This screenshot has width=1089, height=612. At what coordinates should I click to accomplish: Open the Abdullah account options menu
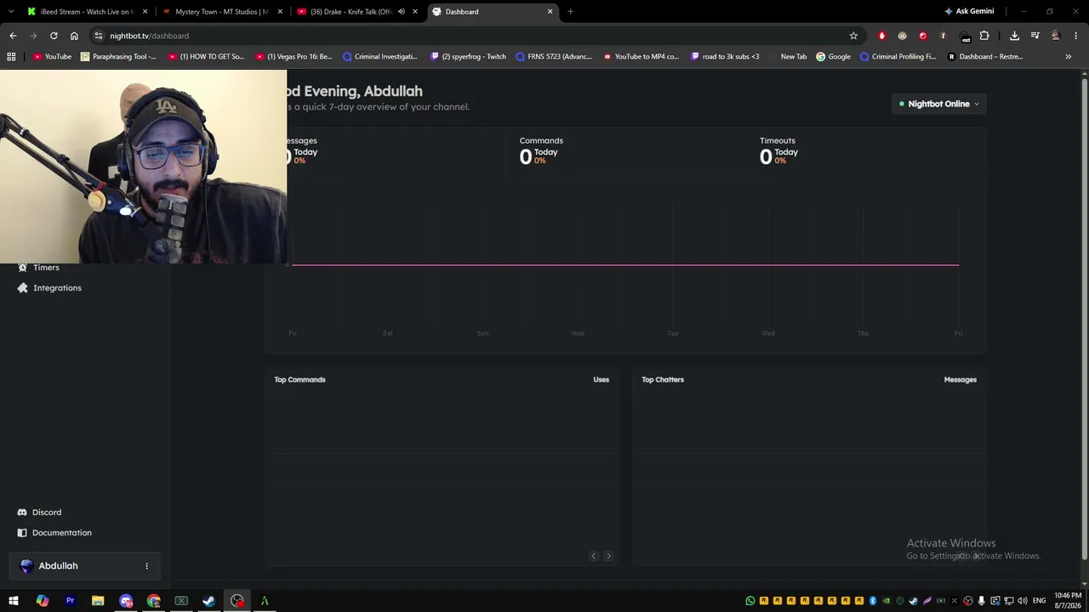(x=146, y=566)
